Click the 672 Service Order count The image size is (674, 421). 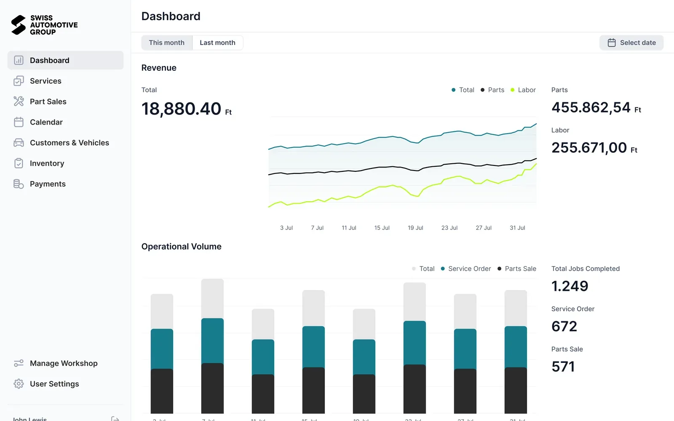[x=564, y=326]
